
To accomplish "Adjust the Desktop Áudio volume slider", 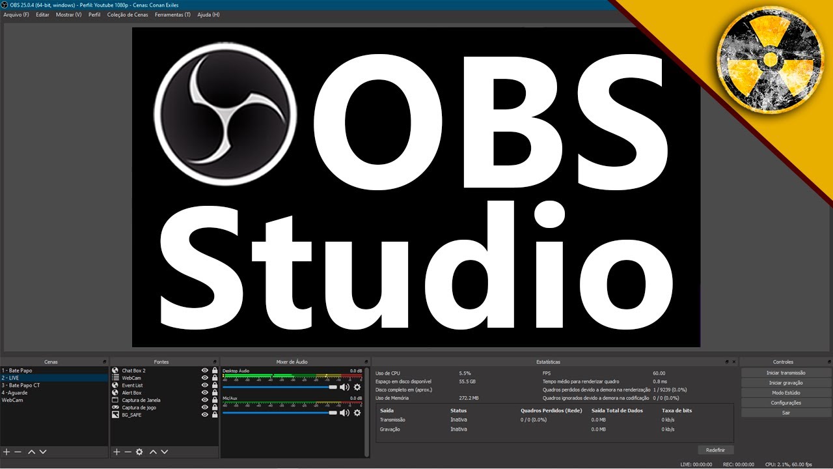I will click(x=280, y=387).
